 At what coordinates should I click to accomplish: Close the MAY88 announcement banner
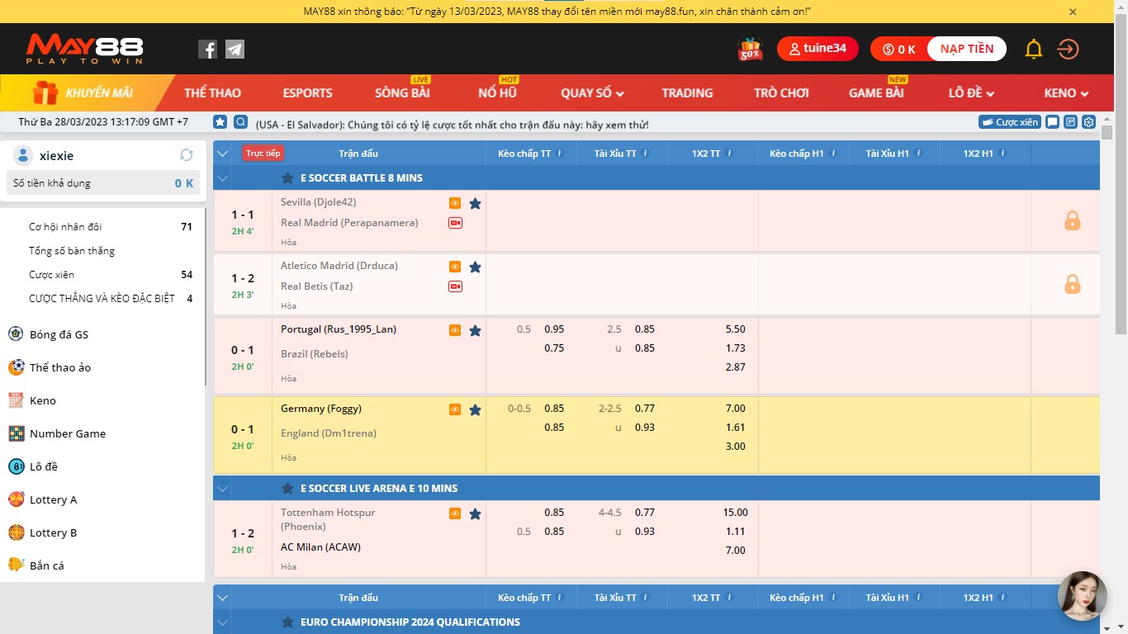click(x=1073, y=12)
